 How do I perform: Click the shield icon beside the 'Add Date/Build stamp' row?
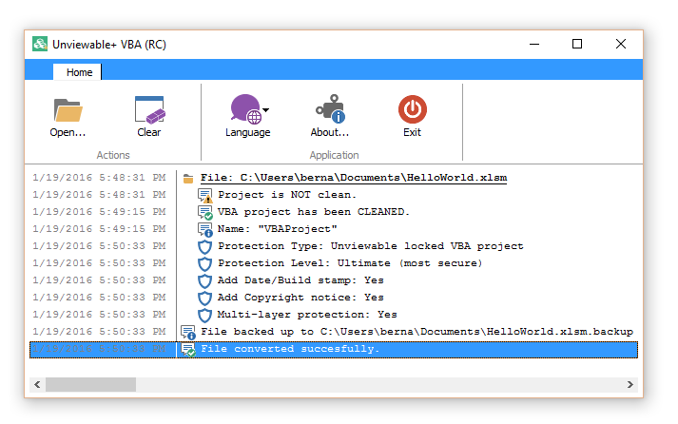204,281
